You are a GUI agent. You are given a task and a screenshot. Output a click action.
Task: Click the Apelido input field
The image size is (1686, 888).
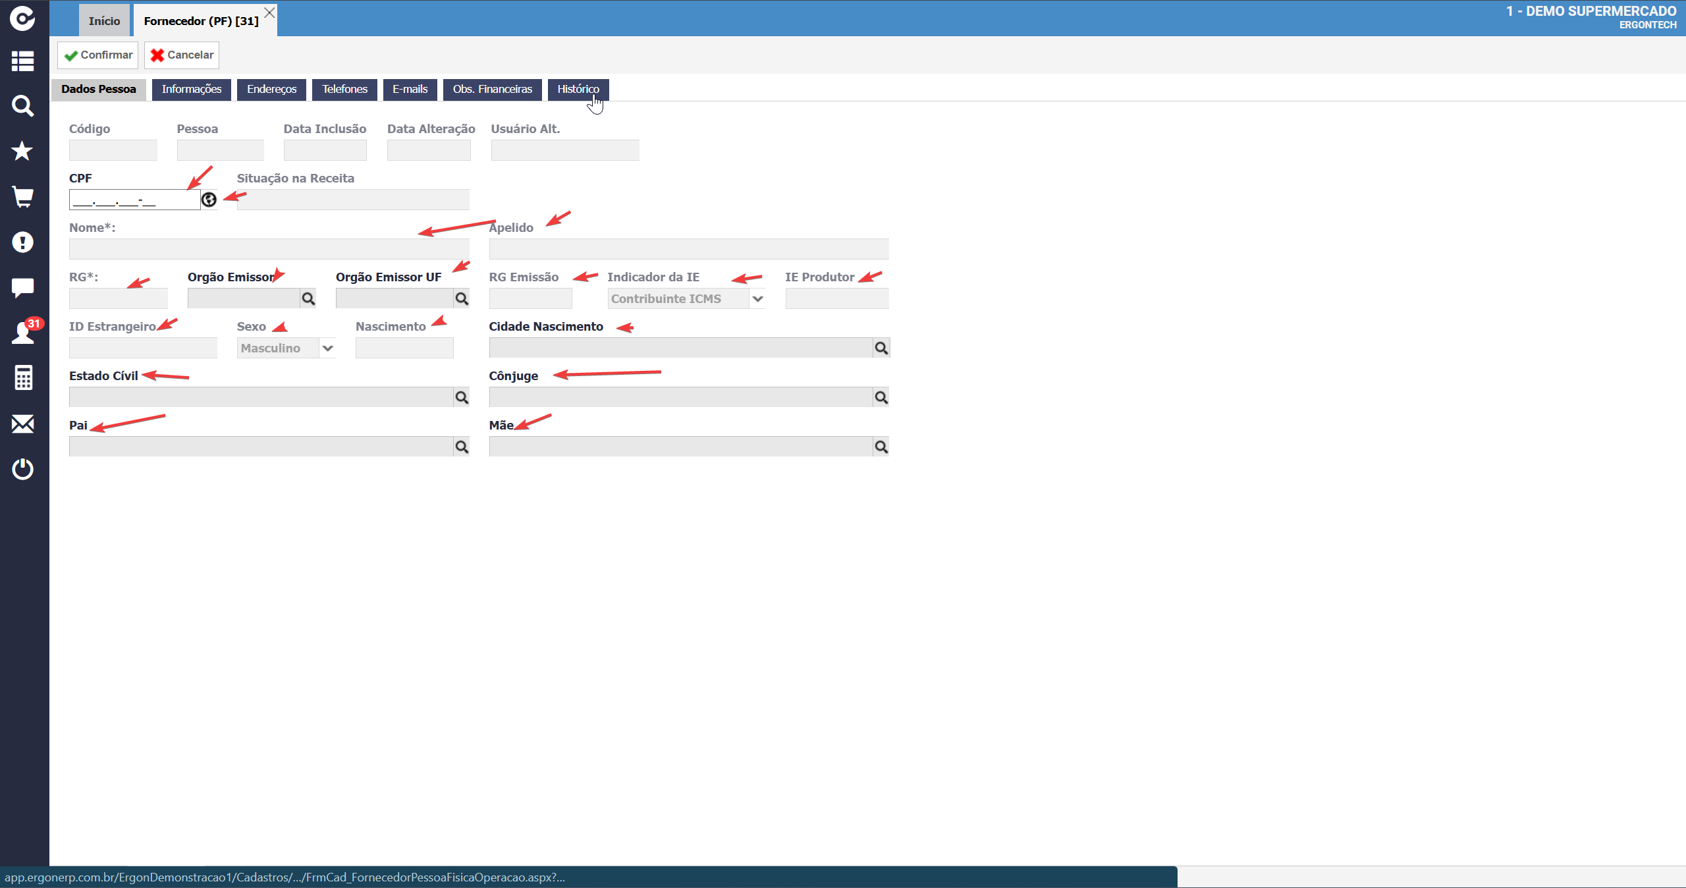[x=689, y=249]
